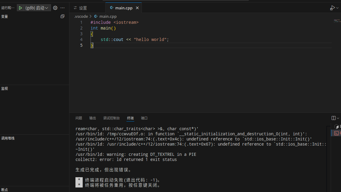Screen dimensions: 341x192
Task: Open the 端口 panel tab
Action: point(144,118)
